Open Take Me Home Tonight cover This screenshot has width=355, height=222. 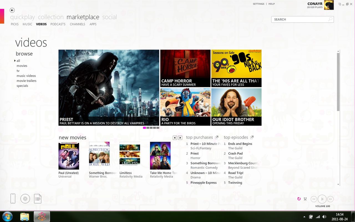[160, 156]
